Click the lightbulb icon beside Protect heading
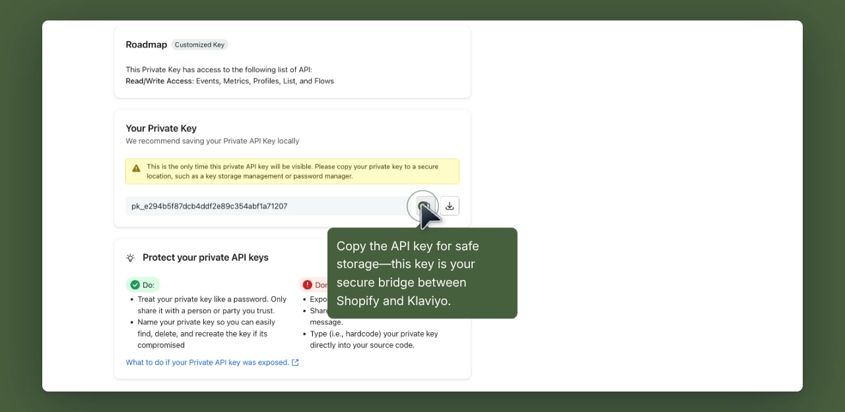845x412 pixels. coord(130,257)
